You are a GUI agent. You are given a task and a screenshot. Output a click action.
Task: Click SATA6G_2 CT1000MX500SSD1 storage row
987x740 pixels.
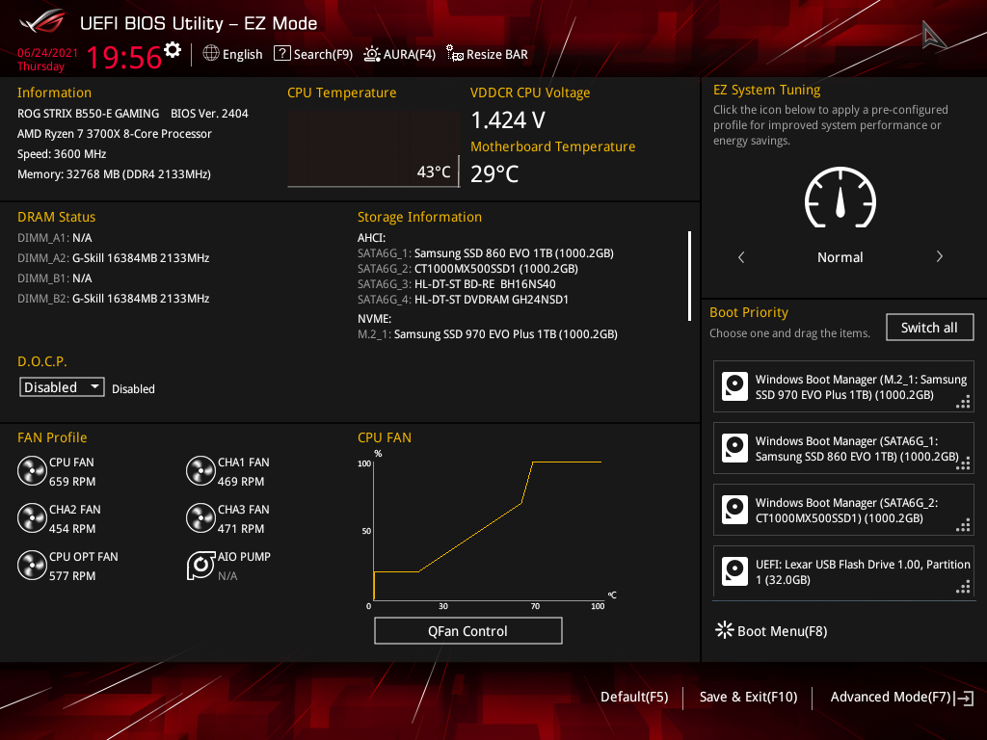(x=467, y=269)
